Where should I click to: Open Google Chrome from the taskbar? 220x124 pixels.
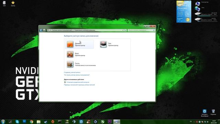[x=31, y=122]
